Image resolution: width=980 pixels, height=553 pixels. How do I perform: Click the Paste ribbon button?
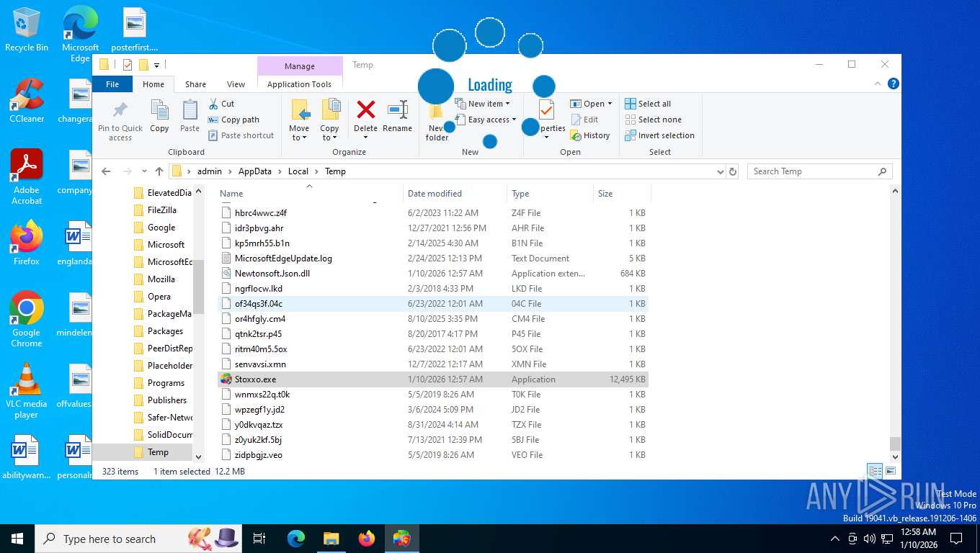(x=190, y=117)
